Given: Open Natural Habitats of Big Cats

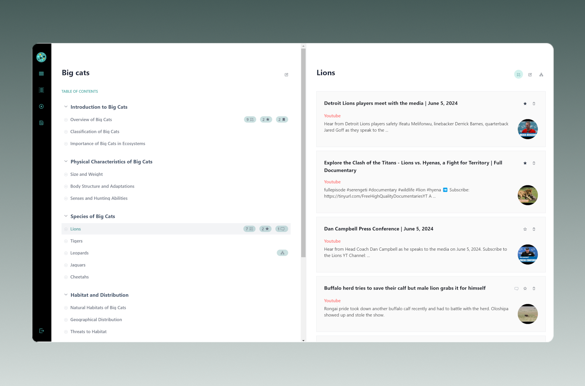Looking at the screenshot, I should (x=98, y=308).
